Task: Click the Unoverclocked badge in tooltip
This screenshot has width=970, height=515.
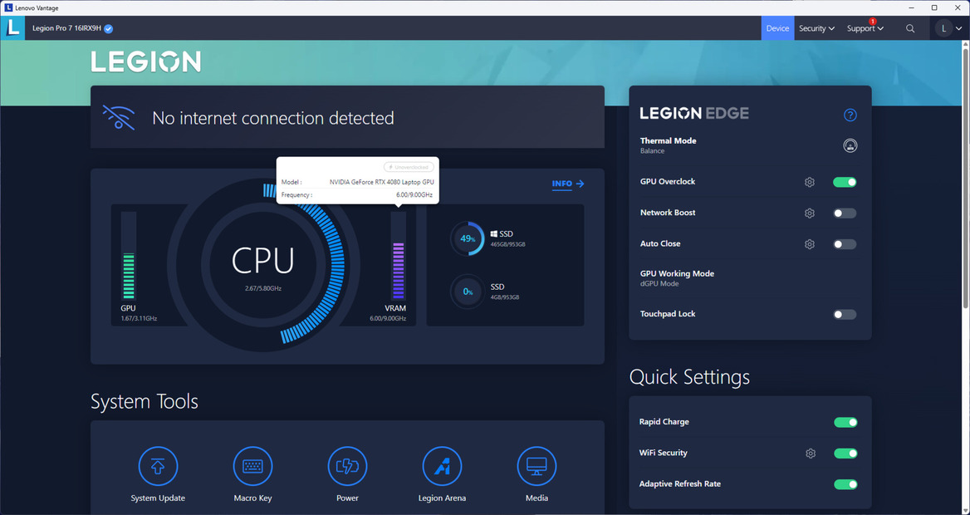Action: [409, 167]
